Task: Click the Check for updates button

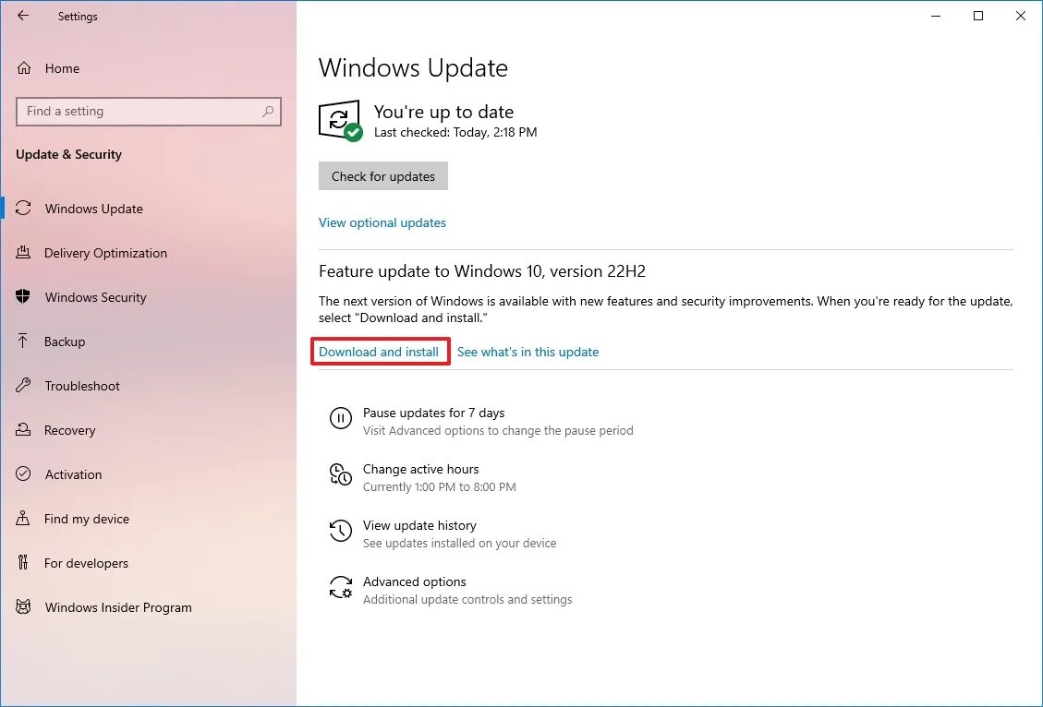Action: click(383, 176)
